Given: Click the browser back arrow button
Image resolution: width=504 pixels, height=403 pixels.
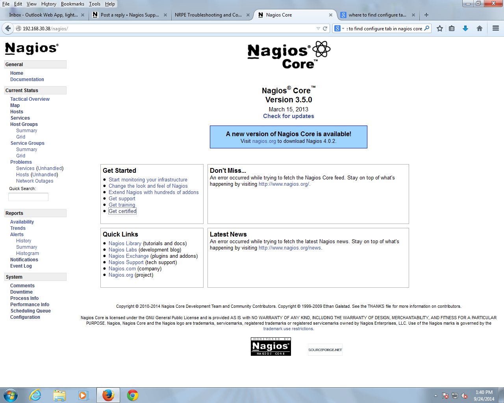Looking at the screenshot, I should 8,28.
